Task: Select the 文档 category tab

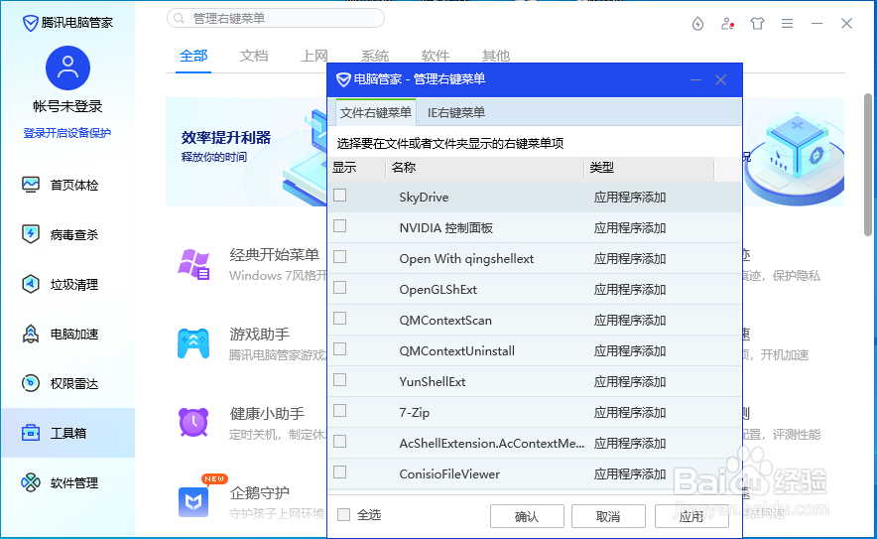Action: pos(254,56)
